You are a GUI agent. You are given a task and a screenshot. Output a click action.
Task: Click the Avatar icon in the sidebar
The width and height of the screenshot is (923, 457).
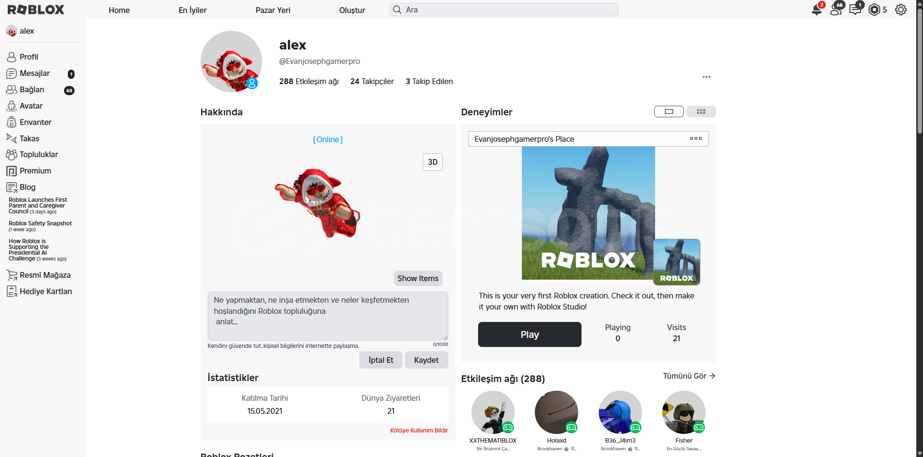point(12,106)
